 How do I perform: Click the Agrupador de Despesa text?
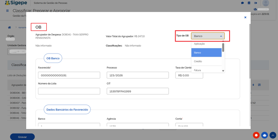(62, 36)
